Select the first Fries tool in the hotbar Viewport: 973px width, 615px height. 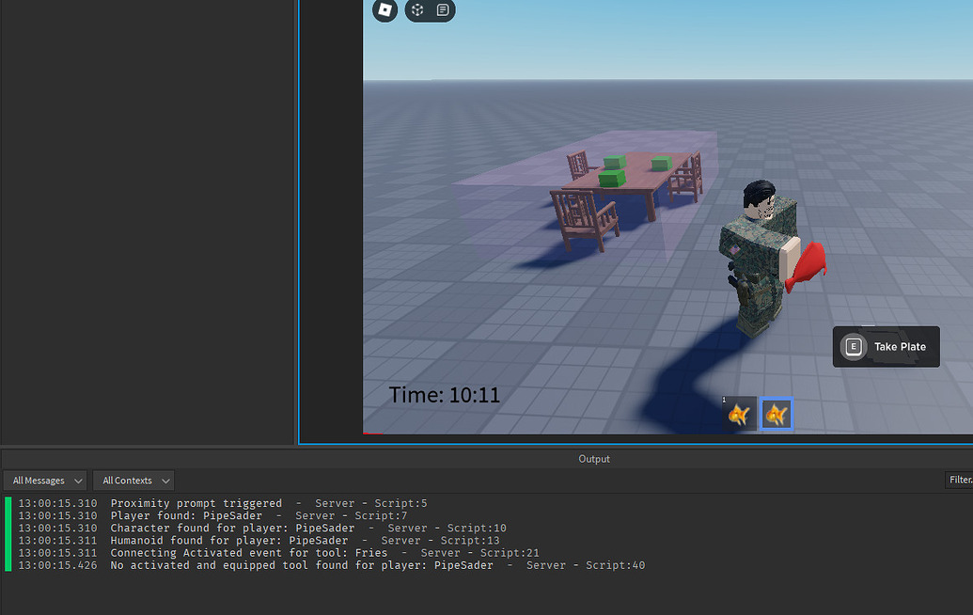[739, 414]
